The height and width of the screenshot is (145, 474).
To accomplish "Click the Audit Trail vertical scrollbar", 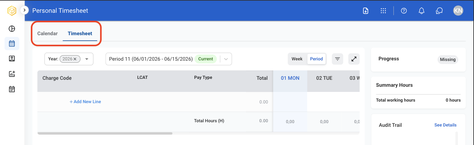I will click(x=456, y=138).
